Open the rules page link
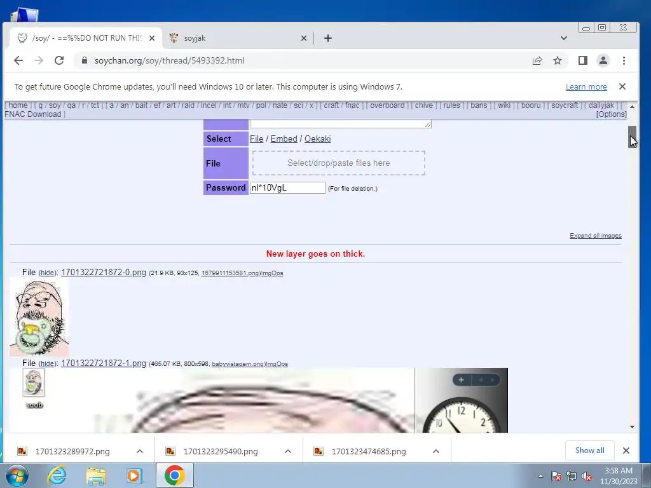Screen dimensions: 651x488 pyautogui.click(x=452, y=105)
